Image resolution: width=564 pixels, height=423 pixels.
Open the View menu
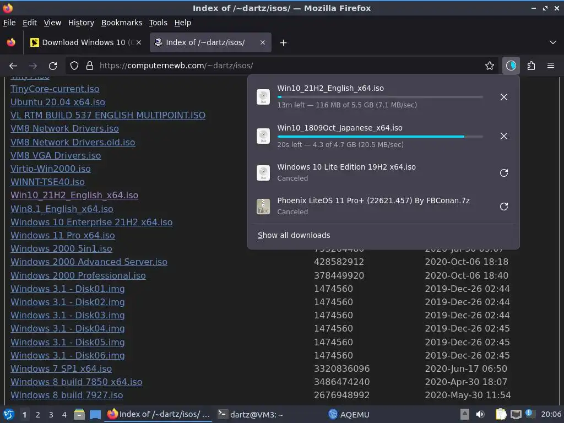[52, 23]
